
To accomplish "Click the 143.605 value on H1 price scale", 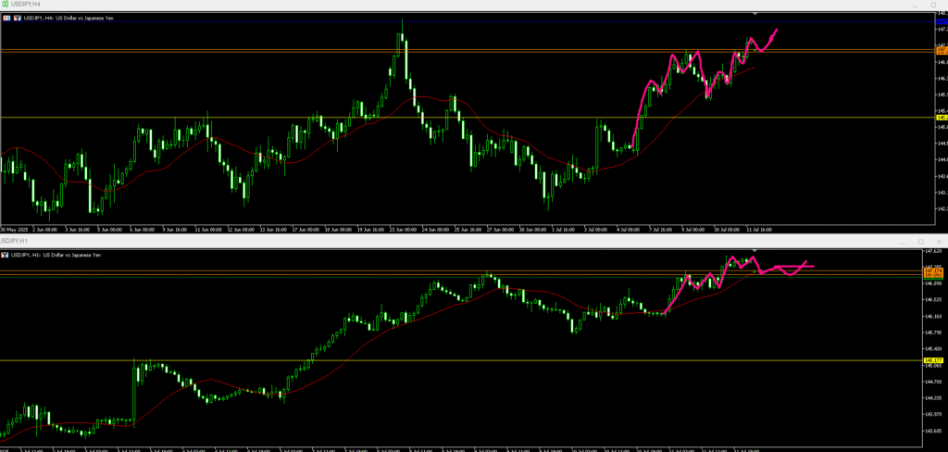I will pos(934,430).
